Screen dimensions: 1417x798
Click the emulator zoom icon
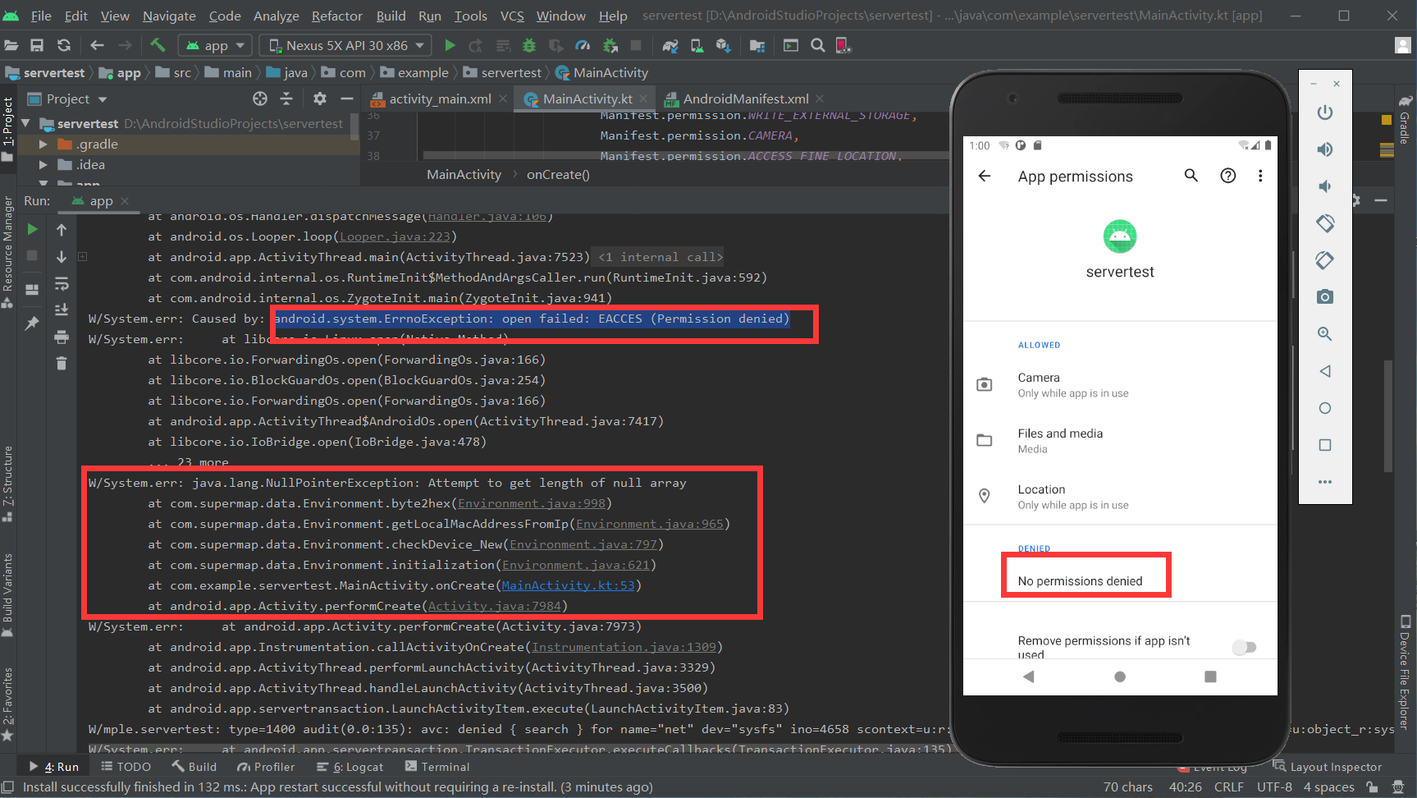coord(1324,334)
